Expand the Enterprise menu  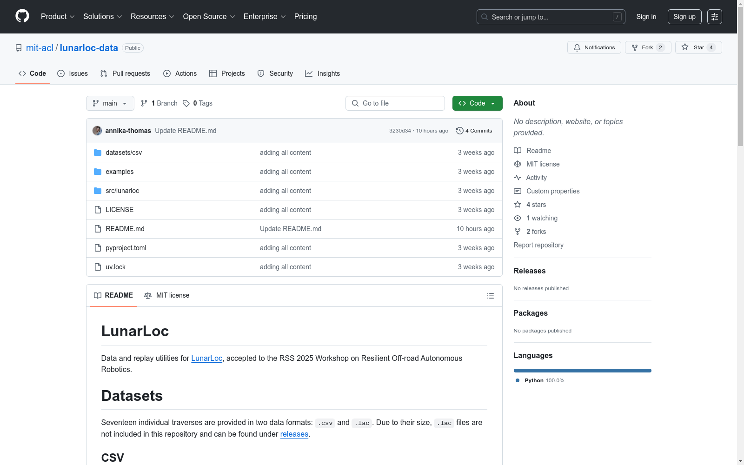click(265, 17)
